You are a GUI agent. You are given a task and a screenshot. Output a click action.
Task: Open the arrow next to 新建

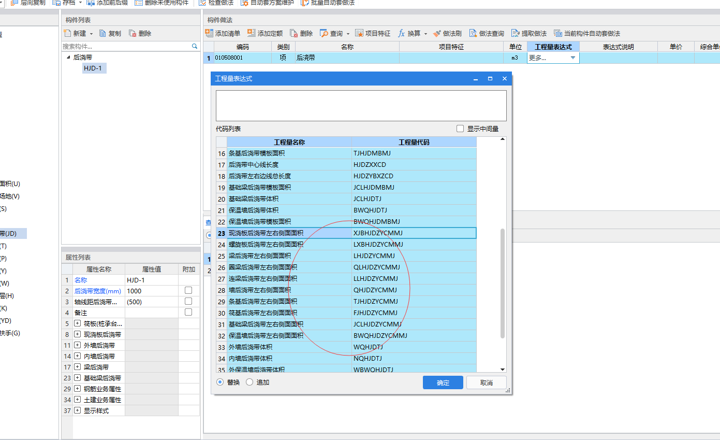[91, 34]
